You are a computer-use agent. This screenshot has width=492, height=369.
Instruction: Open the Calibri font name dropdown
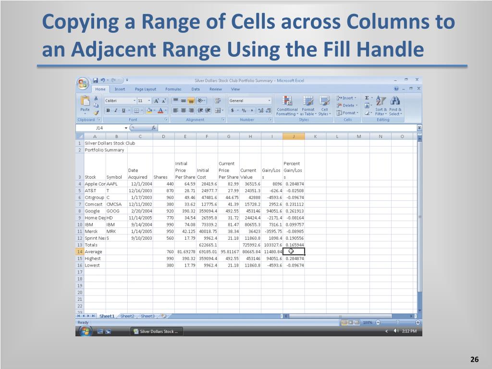135,101
